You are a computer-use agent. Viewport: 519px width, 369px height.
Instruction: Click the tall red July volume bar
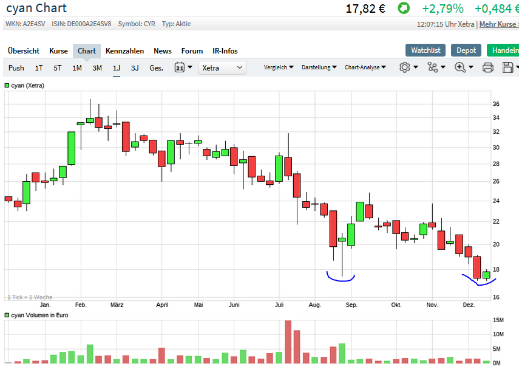tap(288, 342)
